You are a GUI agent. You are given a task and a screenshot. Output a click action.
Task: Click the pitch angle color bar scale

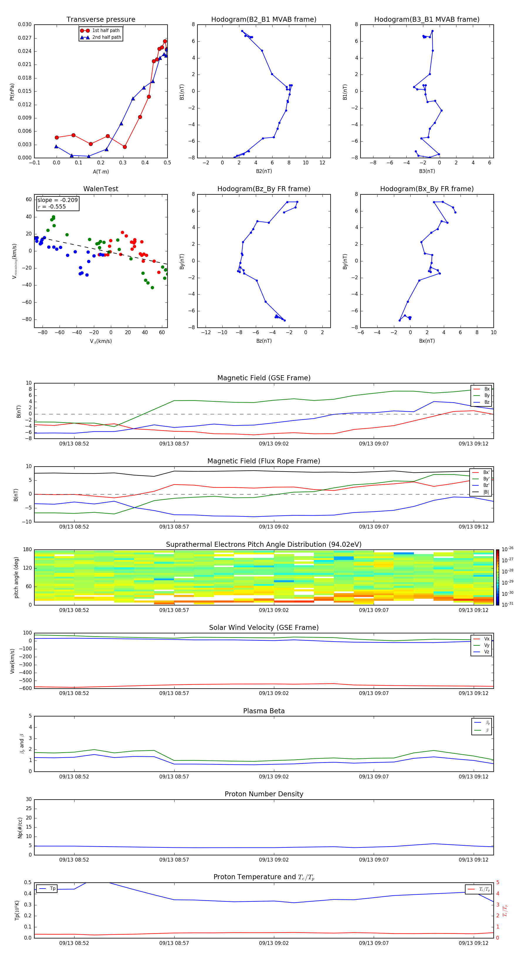497,577
